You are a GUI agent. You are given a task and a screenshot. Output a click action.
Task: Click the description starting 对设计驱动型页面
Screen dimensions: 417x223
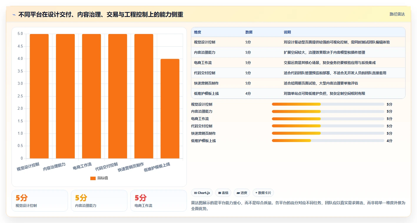(x=337, y=42)
